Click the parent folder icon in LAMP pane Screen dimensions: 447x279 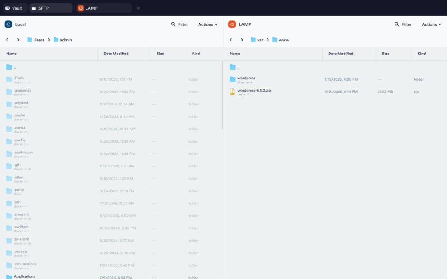pyautogui.click(x=233, y=67)
